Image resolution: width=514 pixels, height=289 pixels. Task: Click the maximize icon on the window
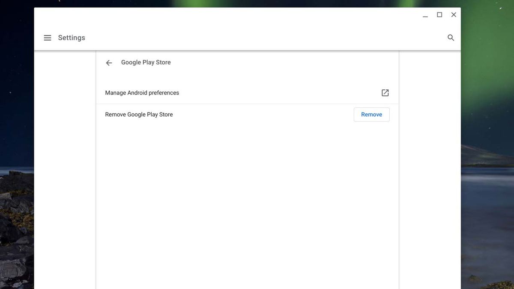[439, 15]
